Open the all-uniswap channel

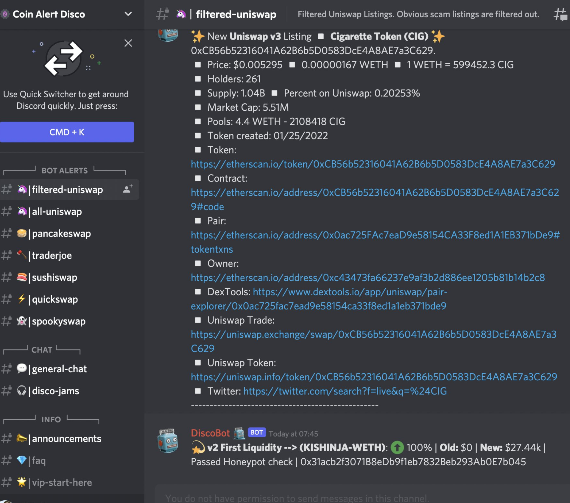click(69, 212)
